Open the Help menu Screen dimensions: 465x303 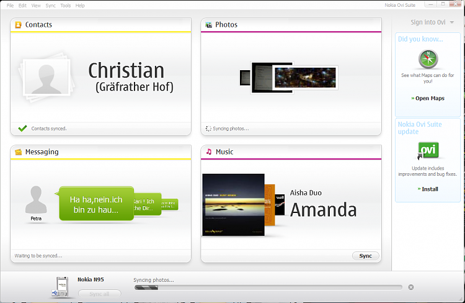coord(80,6)
